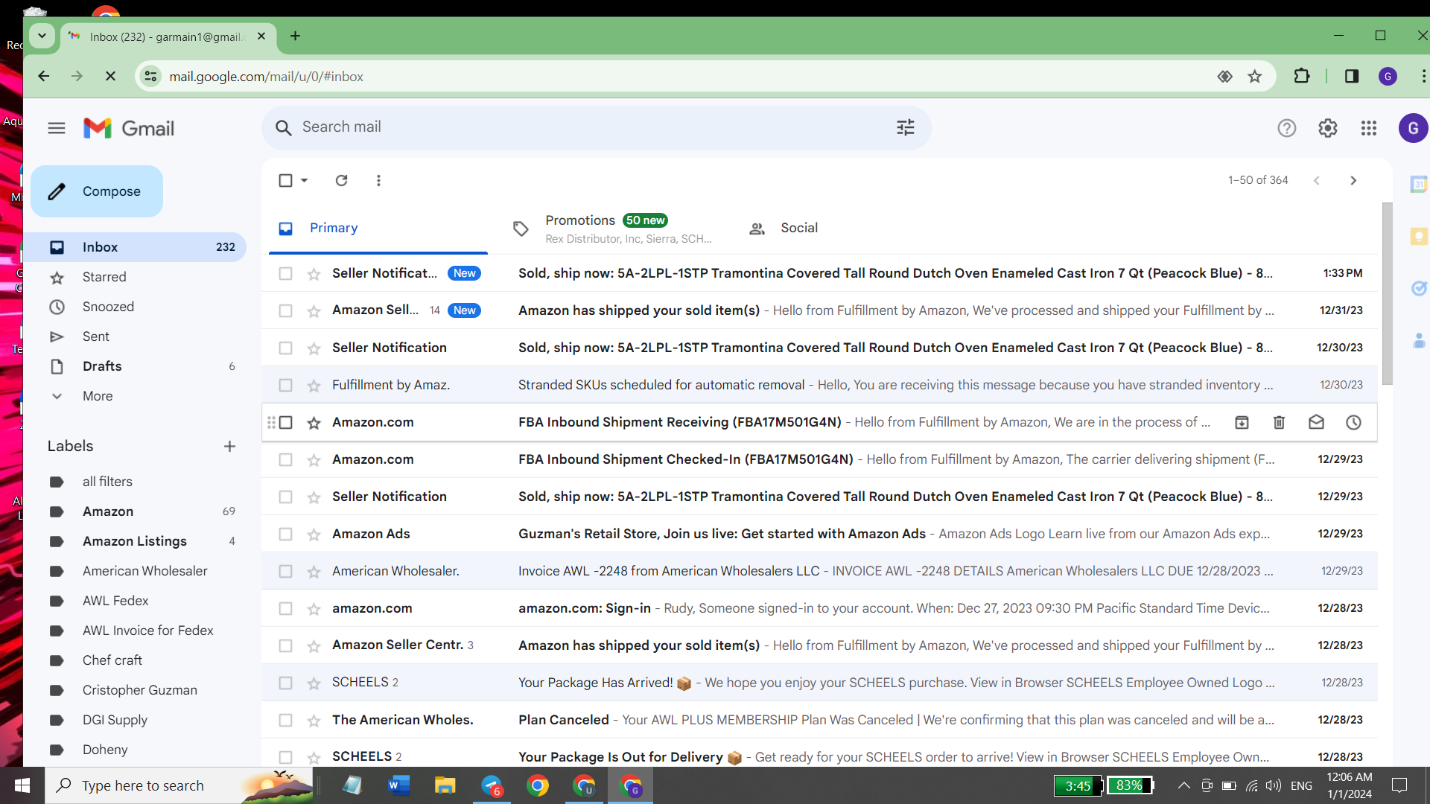1430x804 pixels.
Task: Check the FBA Inbound Shipment Receiving email checkbox
Action: [285, 422]
